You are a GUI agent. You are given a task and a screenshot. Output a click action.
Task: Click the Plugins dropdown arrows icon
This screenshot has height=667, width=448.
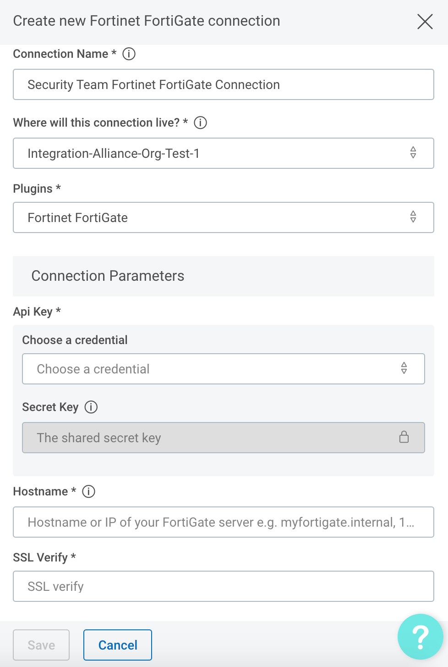click(x=413, y=217)
